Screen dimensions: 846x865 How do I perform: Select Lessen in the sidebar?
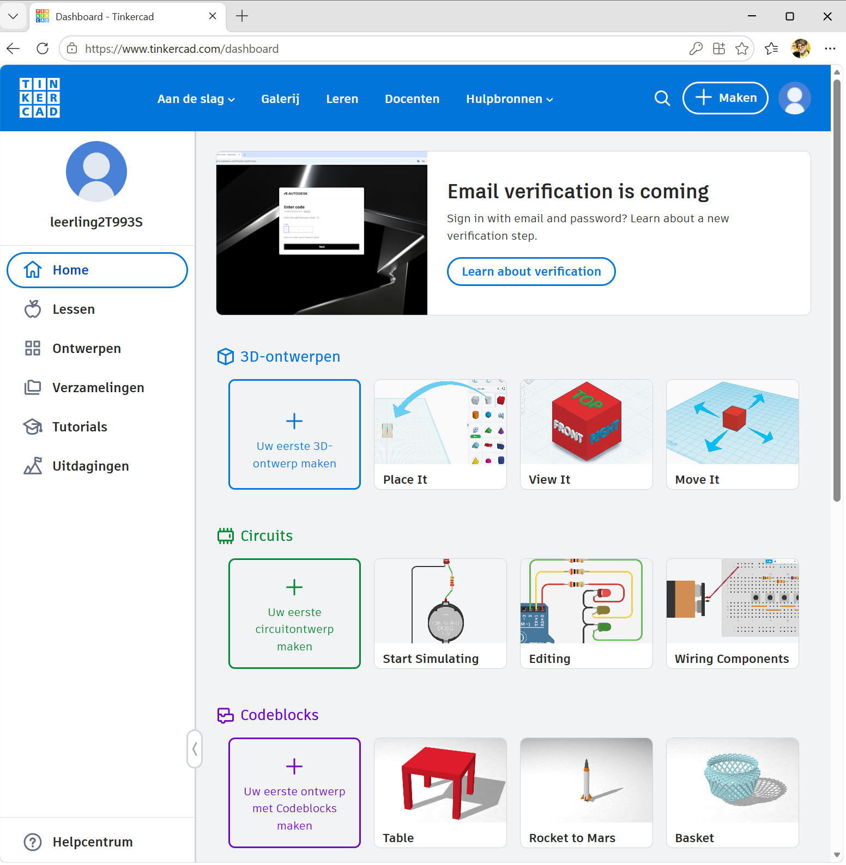click(x=97, y=309)
